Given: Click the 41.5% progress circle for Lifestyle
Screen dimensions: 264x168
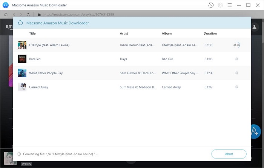Looking at the screenshot, I should (x=236, y=45).
